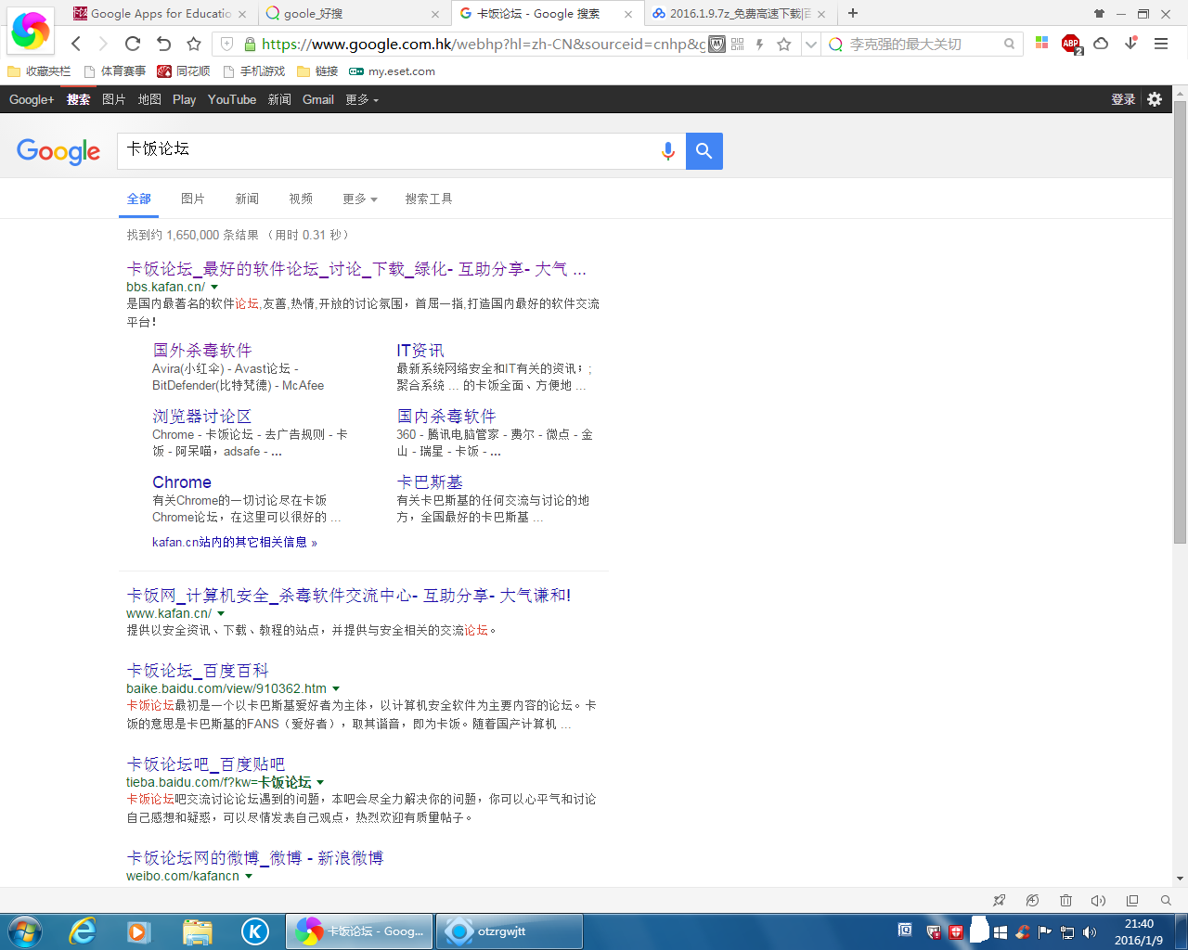Click the status bar zoom magnifier

[1166, 900]
